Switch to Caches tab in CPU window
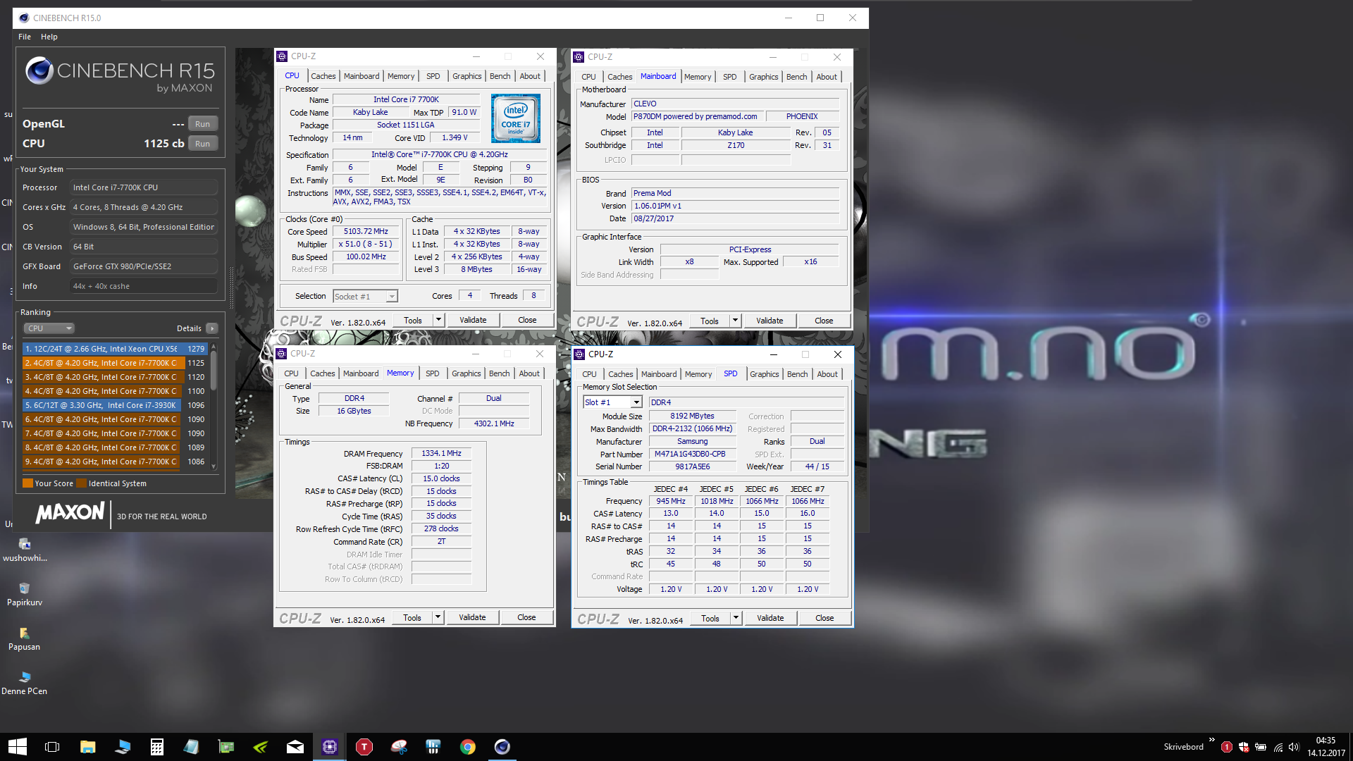1353x761 pixels. 323,76
